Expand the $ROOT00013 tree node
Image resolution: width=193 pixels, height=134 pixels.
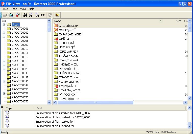4,61
